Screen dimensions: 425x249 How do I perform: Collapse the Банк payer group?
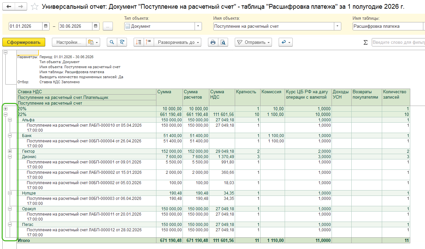[x=10, y=135]
